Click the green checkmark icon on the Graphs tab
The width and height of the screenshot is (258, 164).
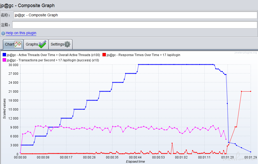[x=42, y=44]
